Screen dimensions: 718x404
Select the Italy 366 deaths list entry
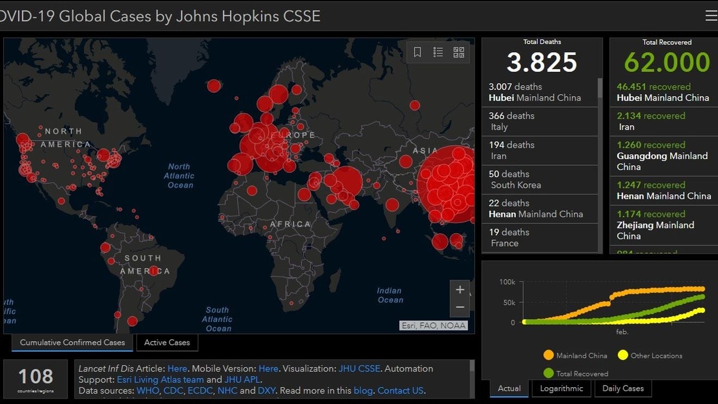pyautogui.click(x=540, y=121)
